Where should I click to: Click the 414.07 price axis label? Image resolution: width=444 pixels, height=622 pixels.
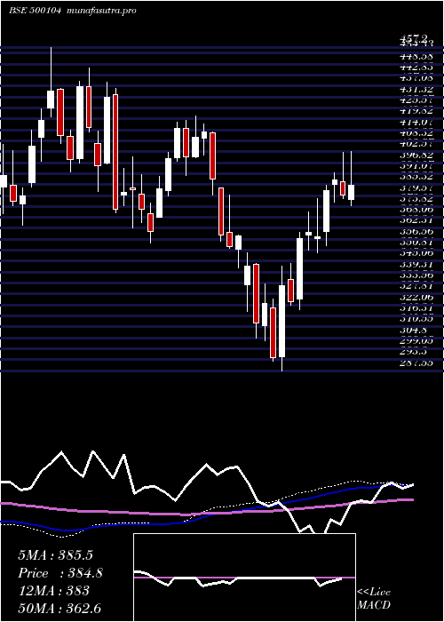coord(416,123)
